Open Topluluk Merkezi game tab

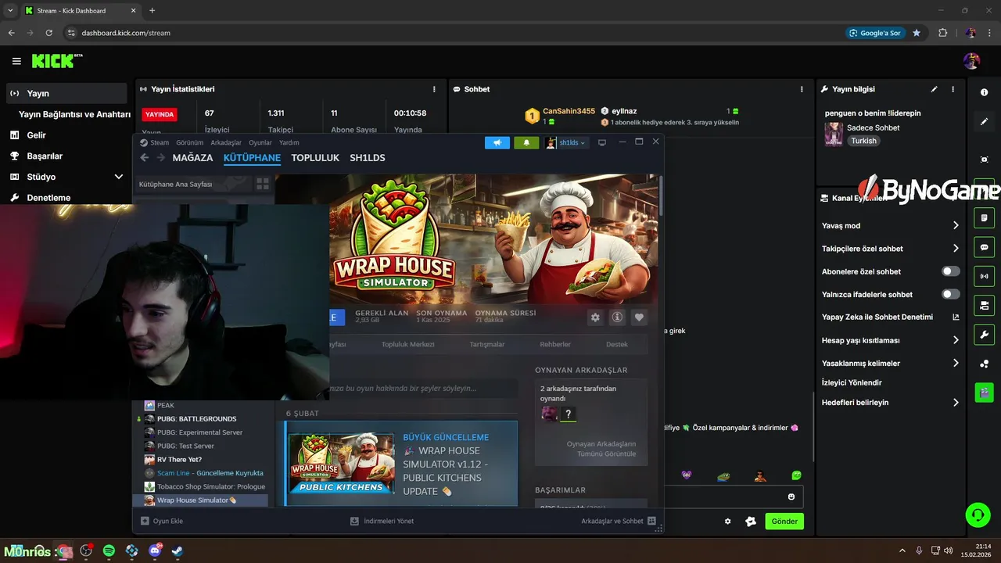tap(407, 344)
